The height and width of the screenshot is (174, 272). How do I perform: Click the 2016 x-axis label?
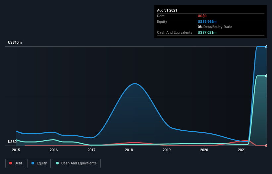pyautogui.click(x=54, y=150)
